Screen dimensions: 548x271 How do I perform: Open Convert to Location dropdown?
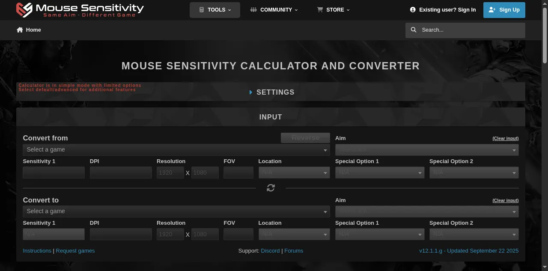click(x=294, y=234)
